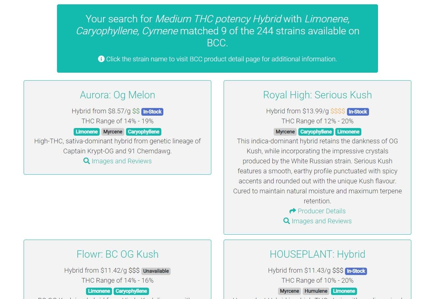Click the "THC Range of 12% - 20%" text

pyautogui.click(x=317, y=121)
